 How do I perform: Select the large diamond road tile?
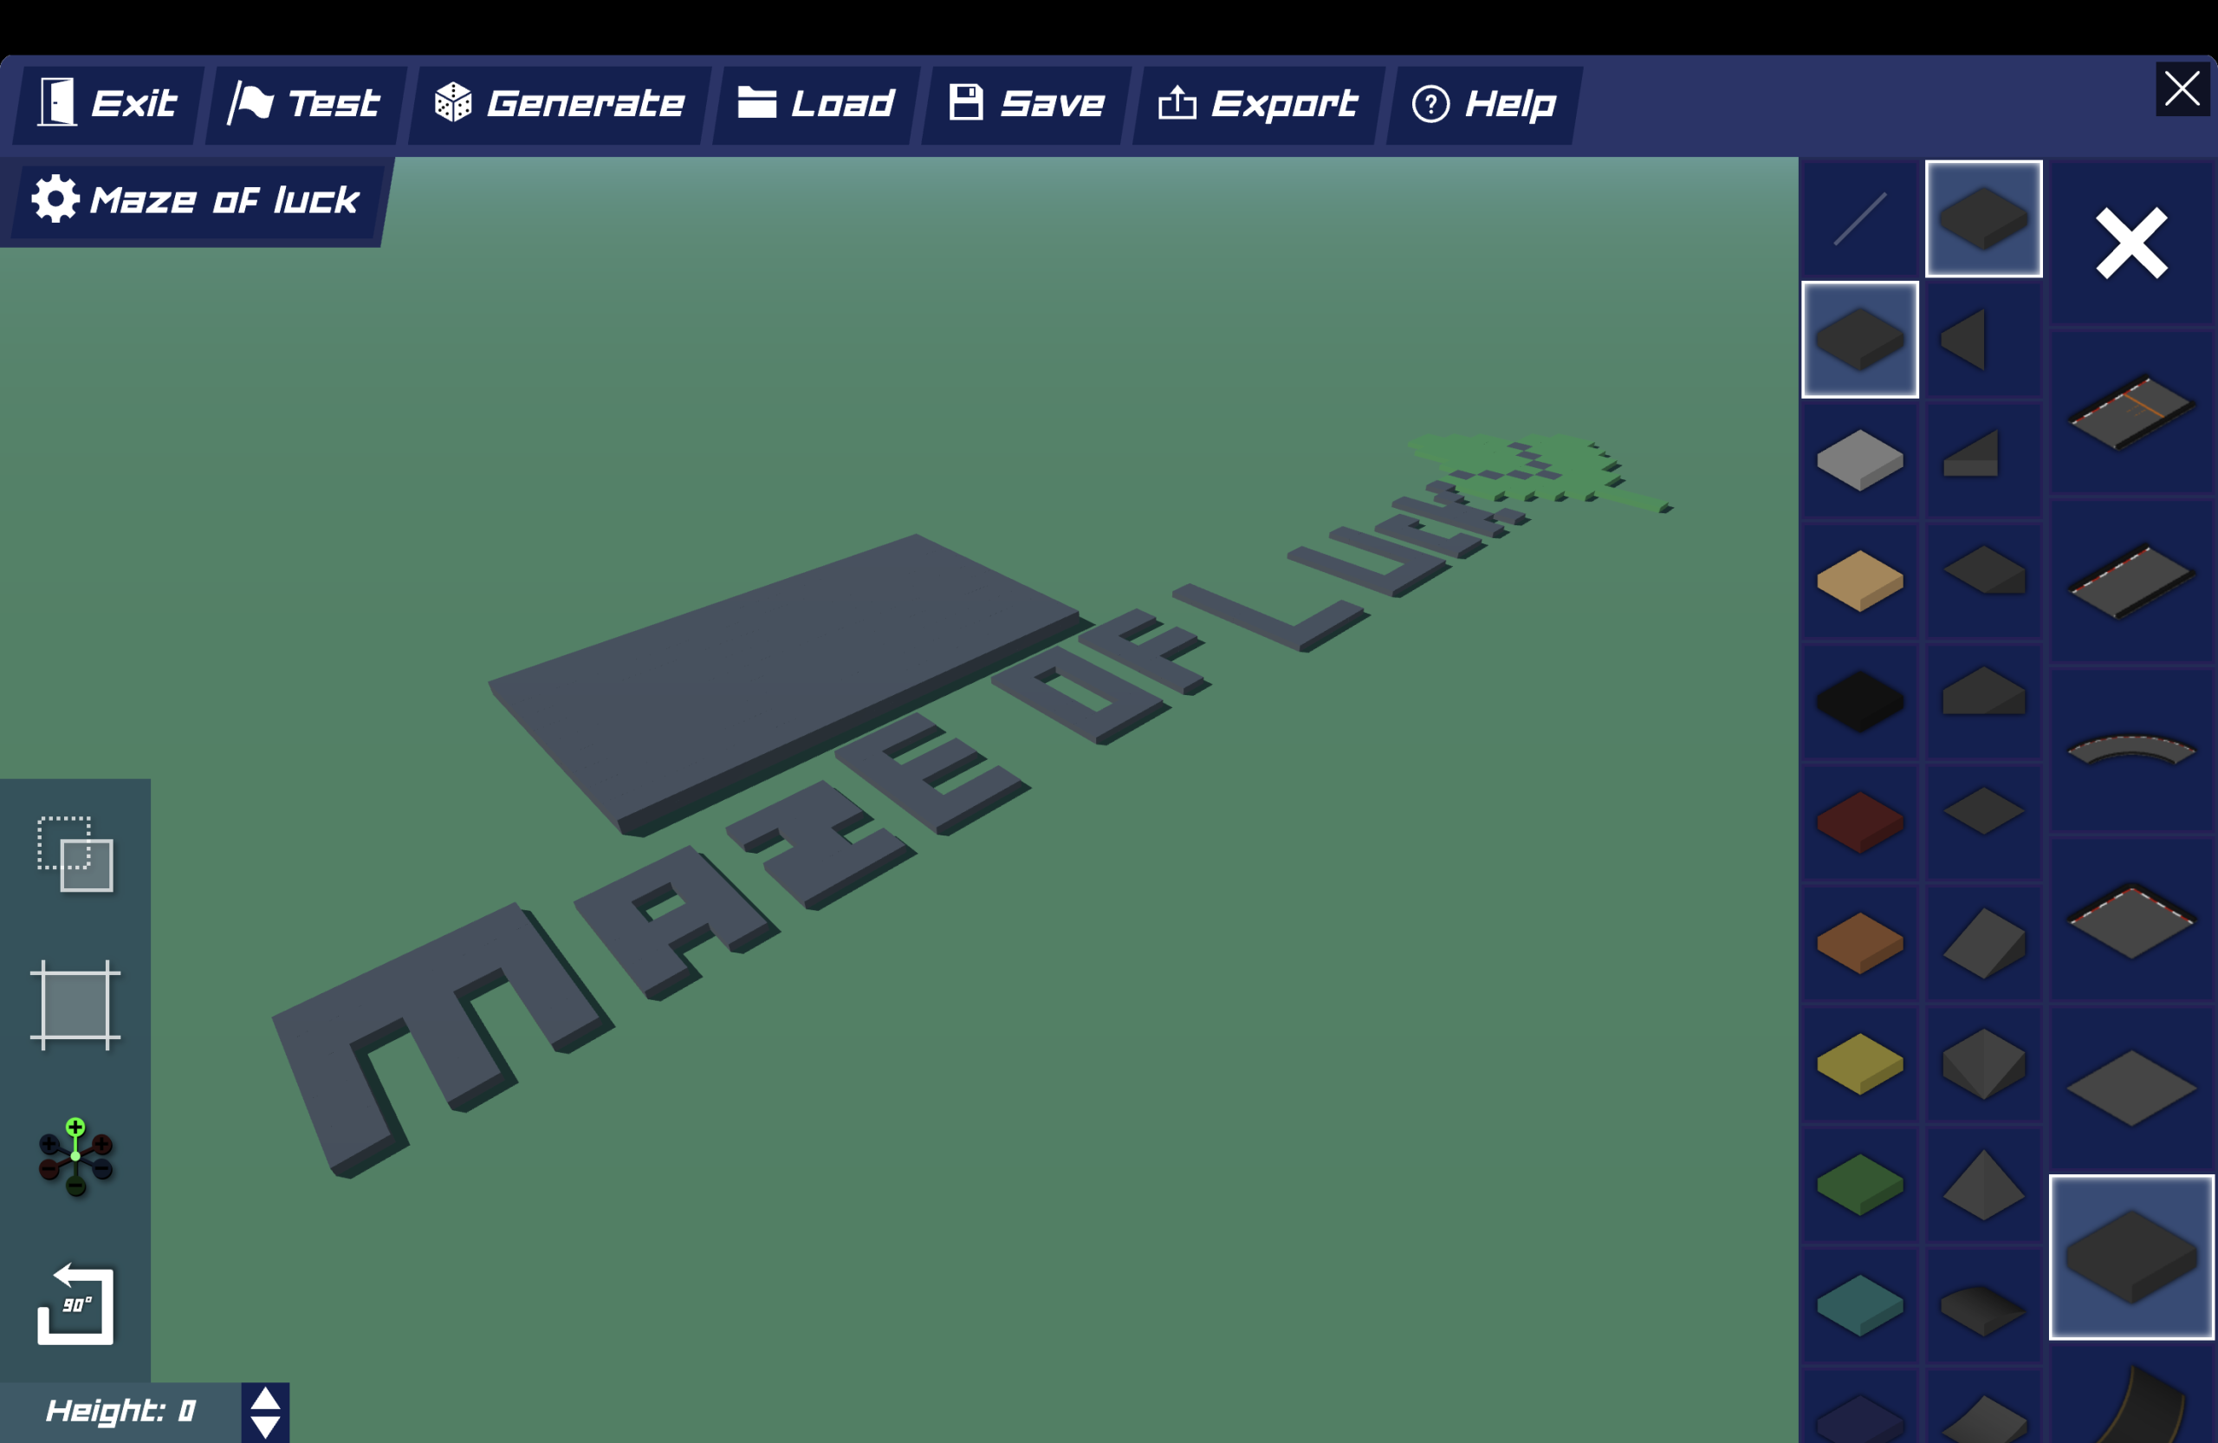[2131, 1086]
